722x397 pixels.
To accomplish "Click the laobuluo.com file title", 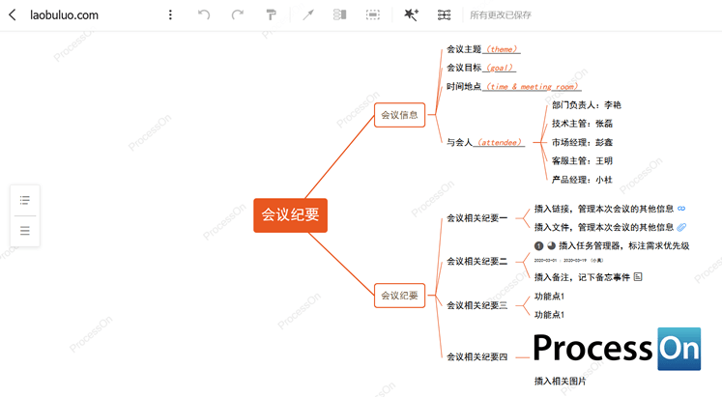I will (x=64, y=15).
